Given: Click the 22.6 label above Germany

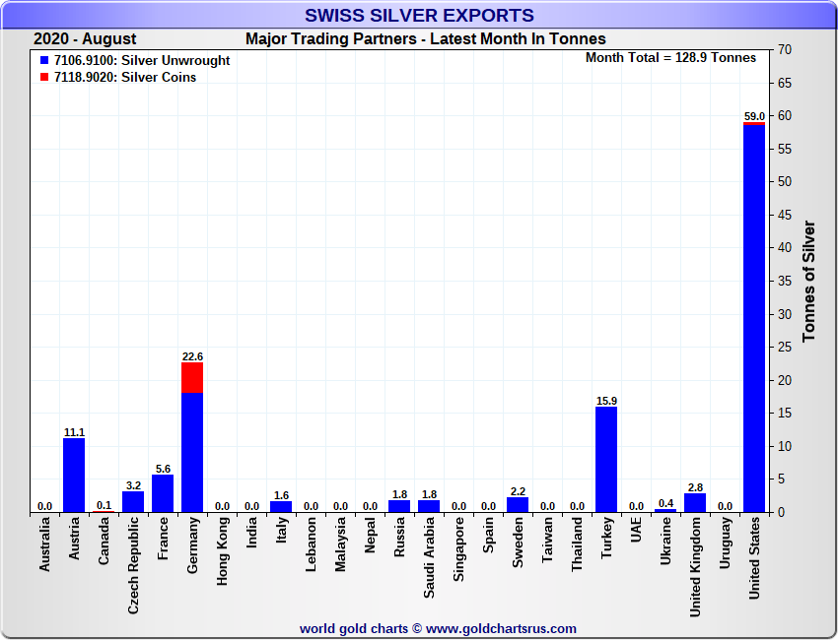Looking at the screenshot, I should 192,356.
